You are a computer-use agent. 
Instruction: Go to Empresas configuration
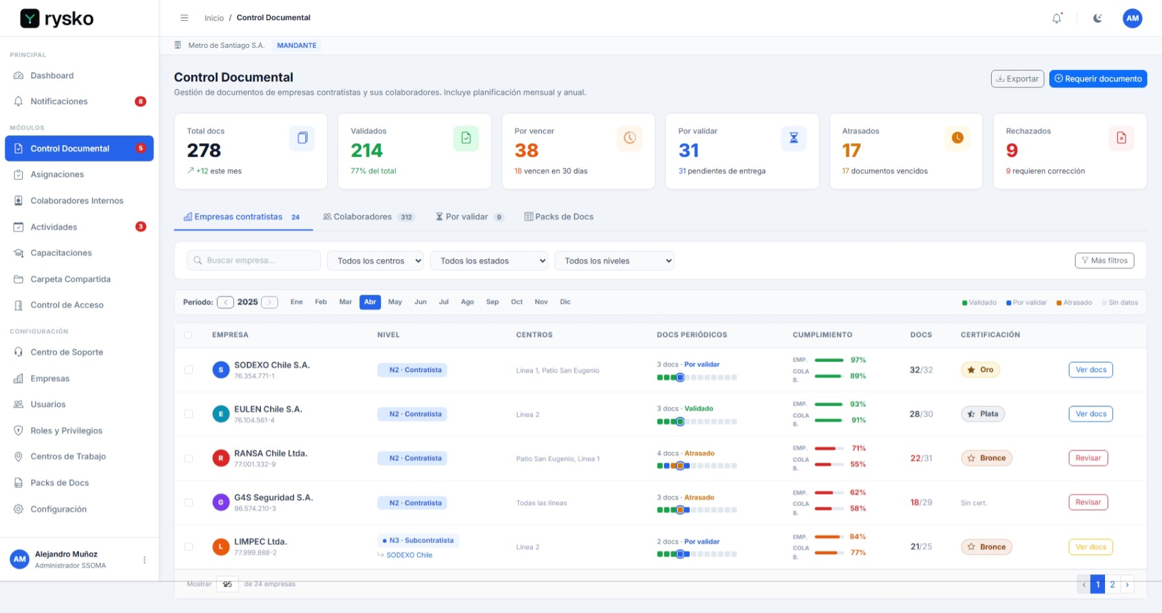point(79,378)
